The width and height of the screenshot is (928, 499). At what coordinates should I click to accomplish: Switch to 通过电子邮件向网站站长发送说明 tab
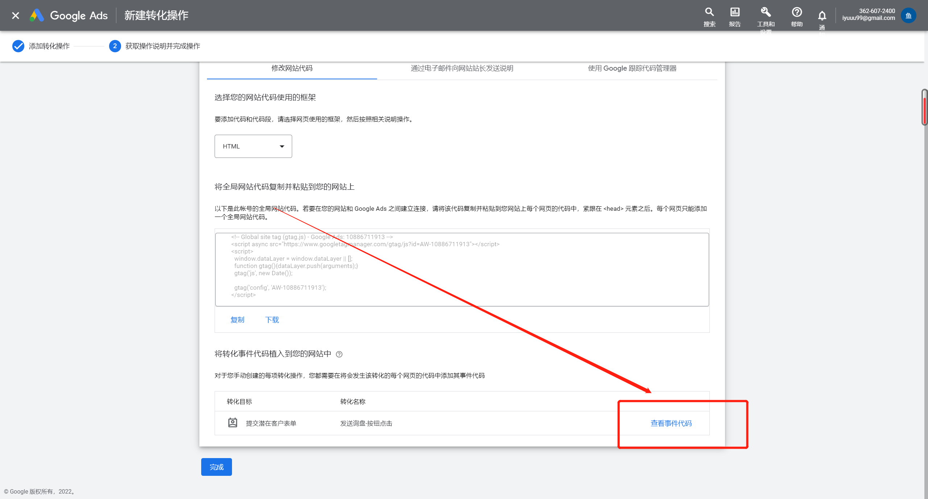coord(462,68)
